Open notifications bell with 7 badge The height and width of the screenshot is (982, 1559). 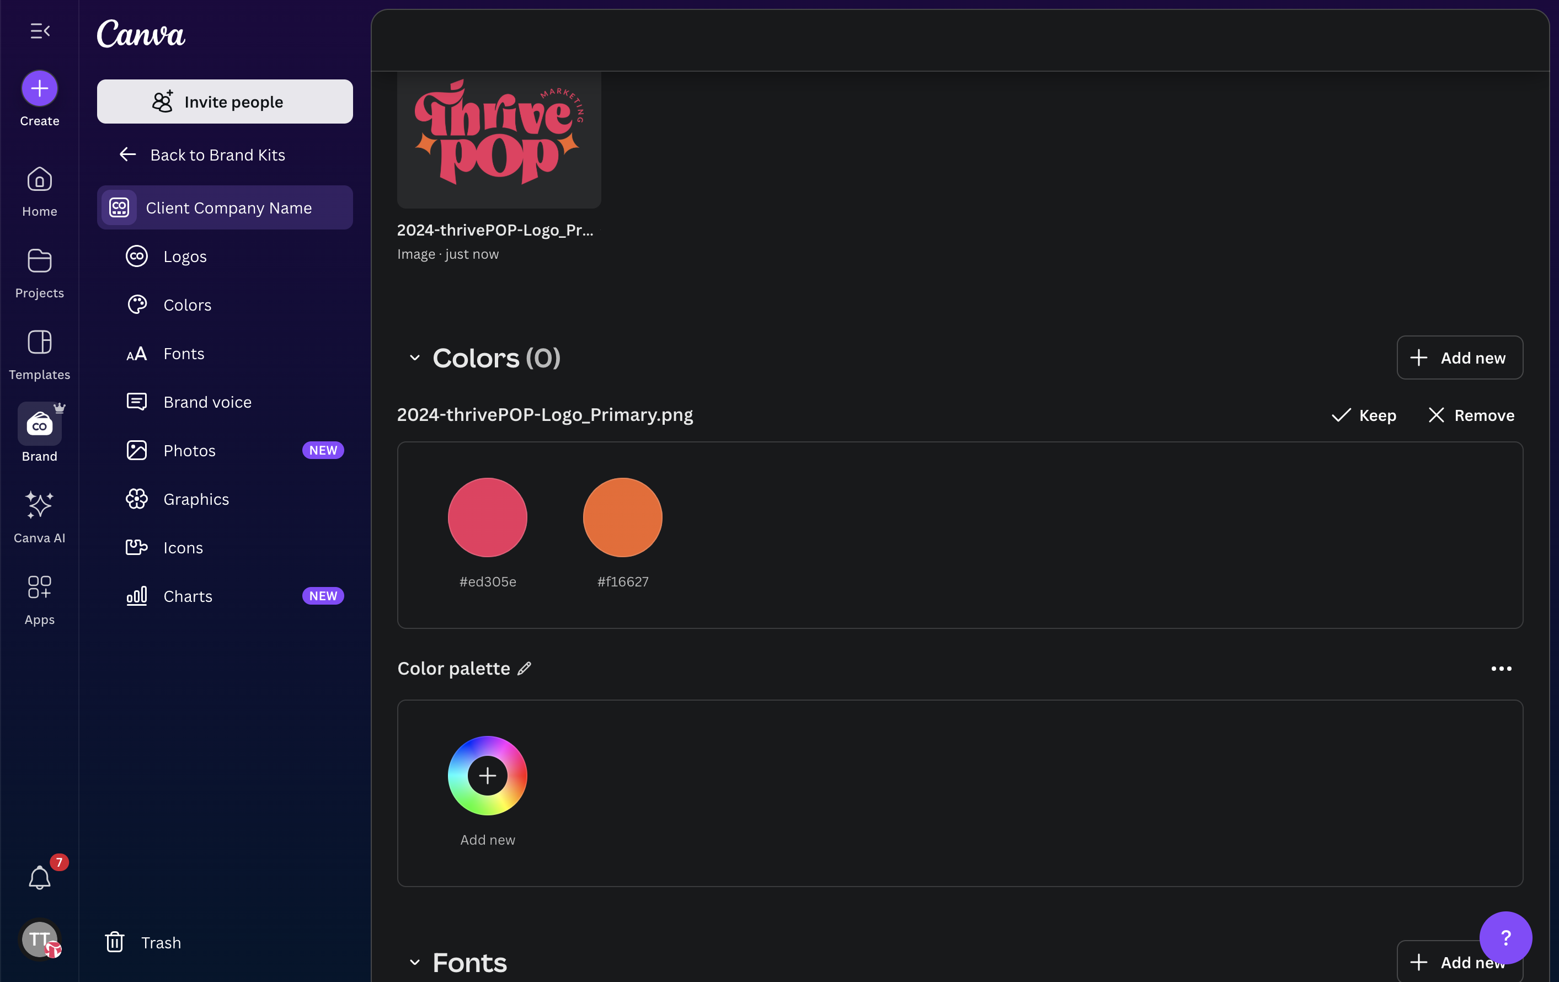[40, 877]
